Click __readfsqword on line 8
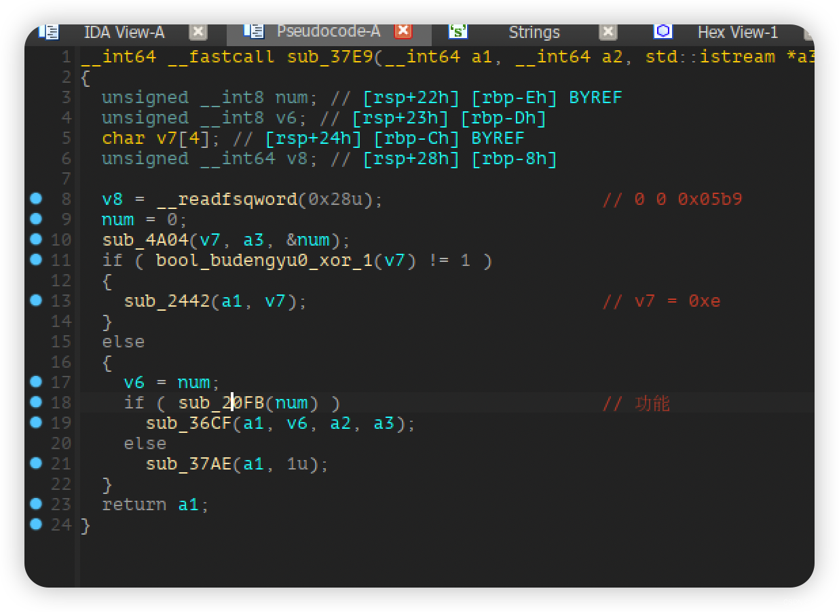 pyautogui.click(x=227, y=199)
